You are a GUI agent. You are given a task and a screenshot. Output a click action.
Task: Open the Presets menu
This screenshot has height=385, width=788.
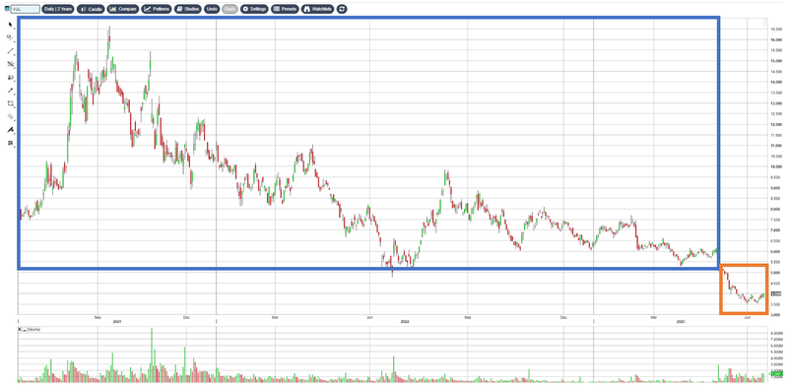coord(285,9)
